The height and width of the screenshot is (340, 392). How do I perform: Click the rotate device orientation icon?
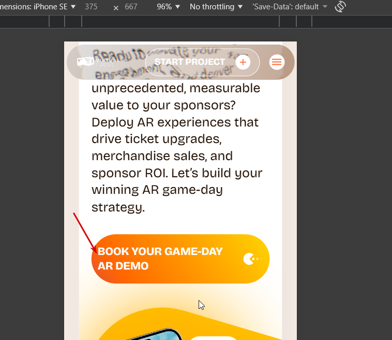click(x=340, y=7)
